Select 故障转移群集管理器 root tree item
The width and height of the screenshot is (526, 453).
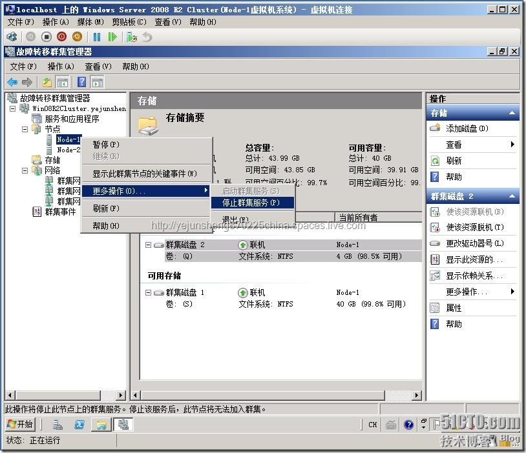[x=55, y=98]
